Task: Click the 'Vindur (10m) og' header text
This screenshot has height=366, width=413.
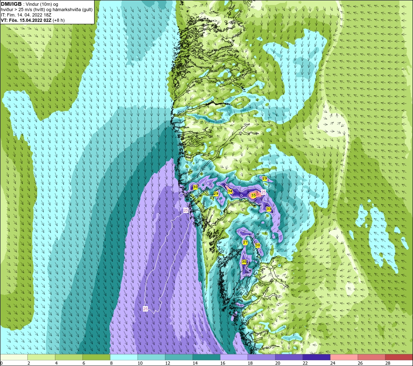Action: [x=42, y=4]
